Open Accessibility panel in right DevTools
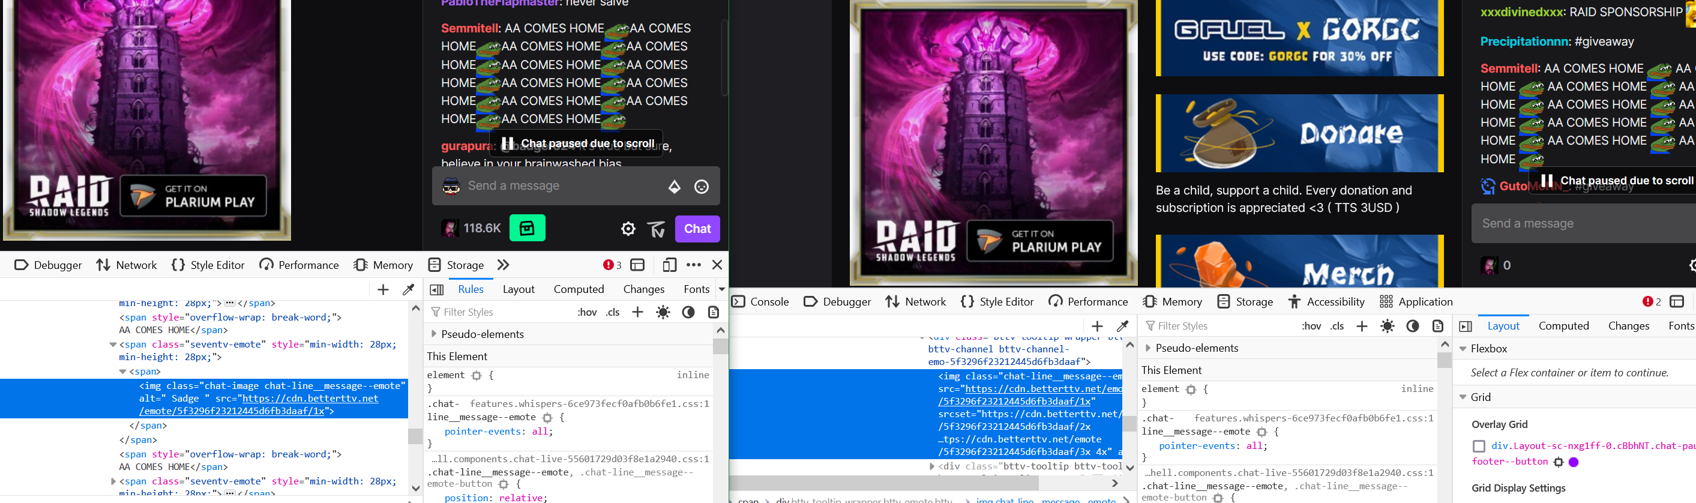The image size is (1696, 503). [x=1326, y=301]
